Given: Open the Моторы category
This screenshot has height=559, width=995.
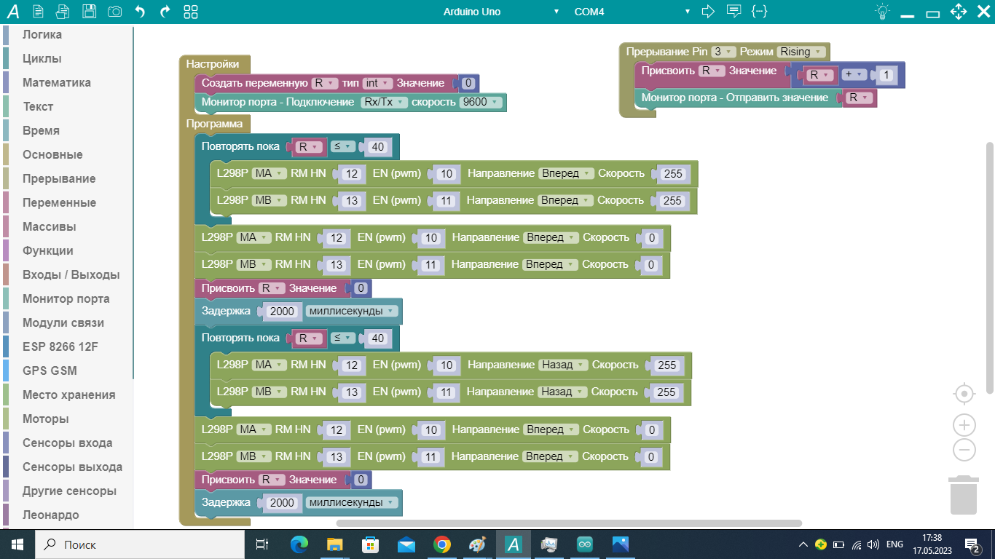Looking at the screenshot, I should (46, 419).
